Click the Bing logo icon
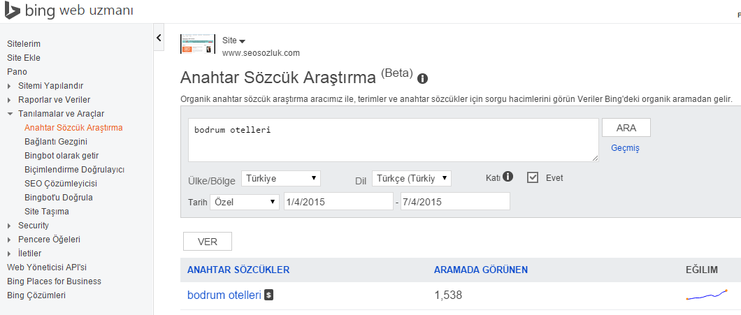The width and height of the screenshot is (741, 315). [x=13, y=12]
